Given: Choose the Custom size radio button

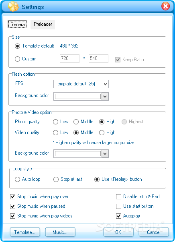Looking at the screenshot, I should point(17,59).
